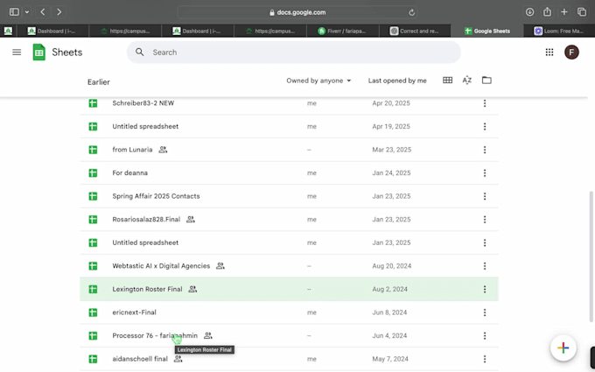Open more actions for Schreiber83-2 NEW

click(485, 103)
